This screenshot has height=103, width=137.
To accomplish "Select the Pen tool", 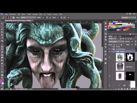I will pos(2,64).
